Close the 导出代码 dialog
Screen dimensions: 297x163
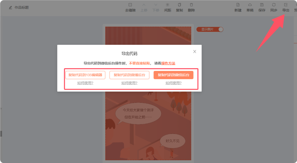coord(194,51)
